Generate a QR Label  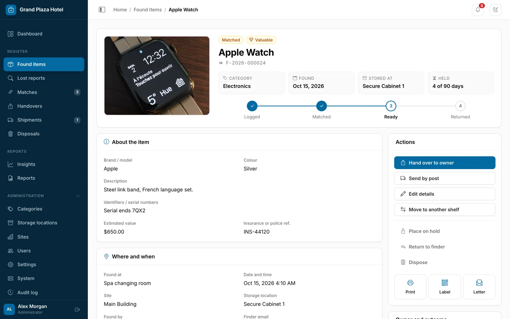click(x=445, y=287)
